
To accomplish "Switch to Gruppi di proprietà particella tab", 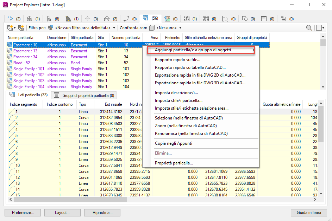I will pos(84,95).
